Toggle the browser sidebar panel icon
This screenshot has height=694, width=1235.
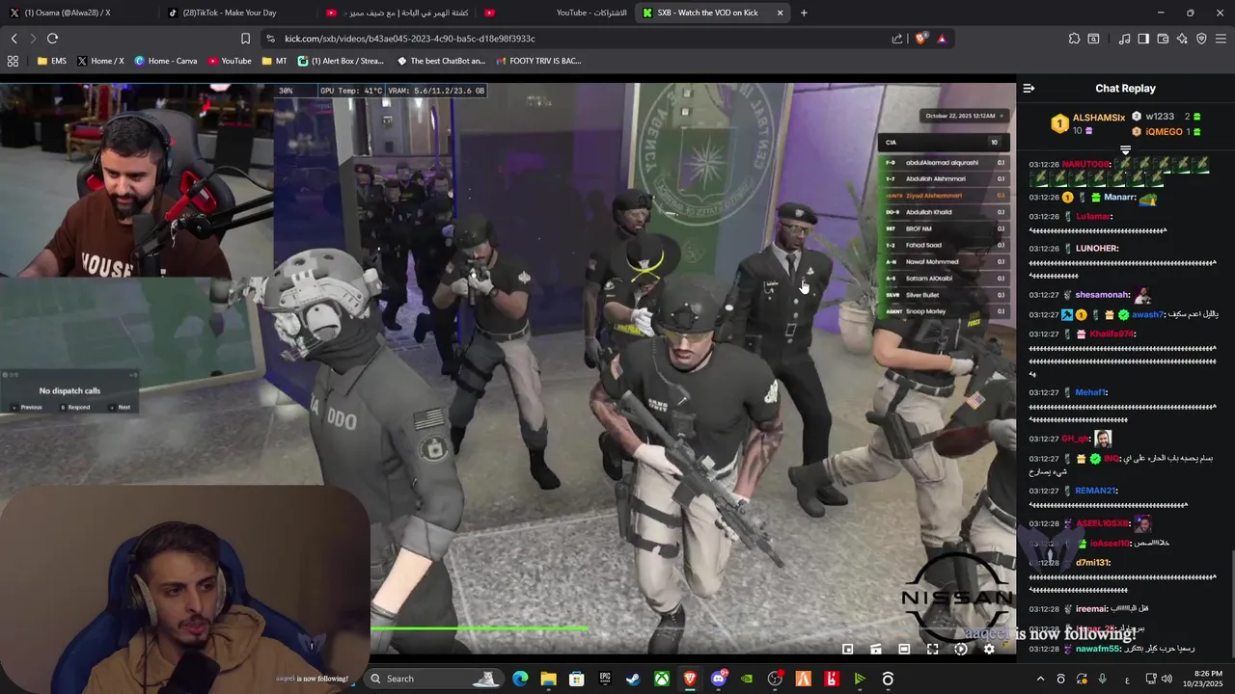coord(1143,39)
